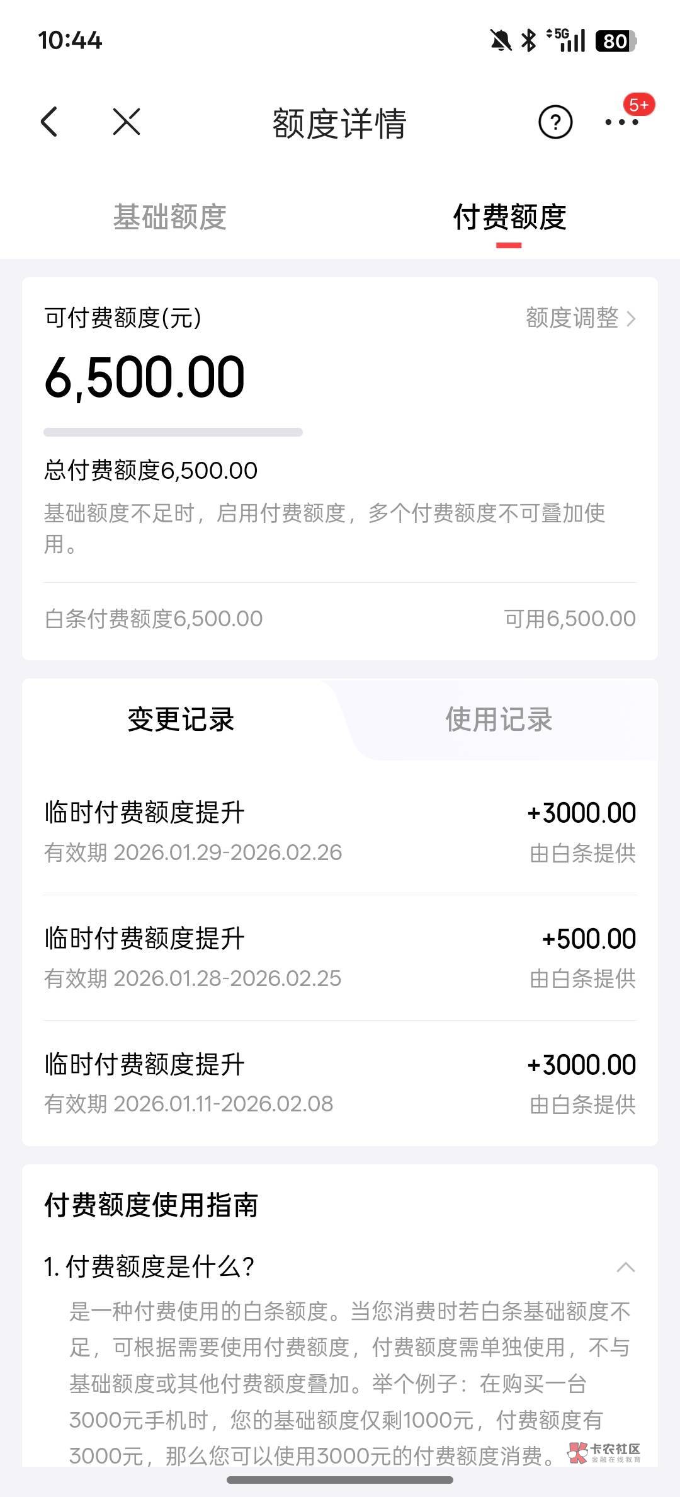
Task: Open the +500.00 临时付费额度提升 record
Action: (x=340, y=958)
